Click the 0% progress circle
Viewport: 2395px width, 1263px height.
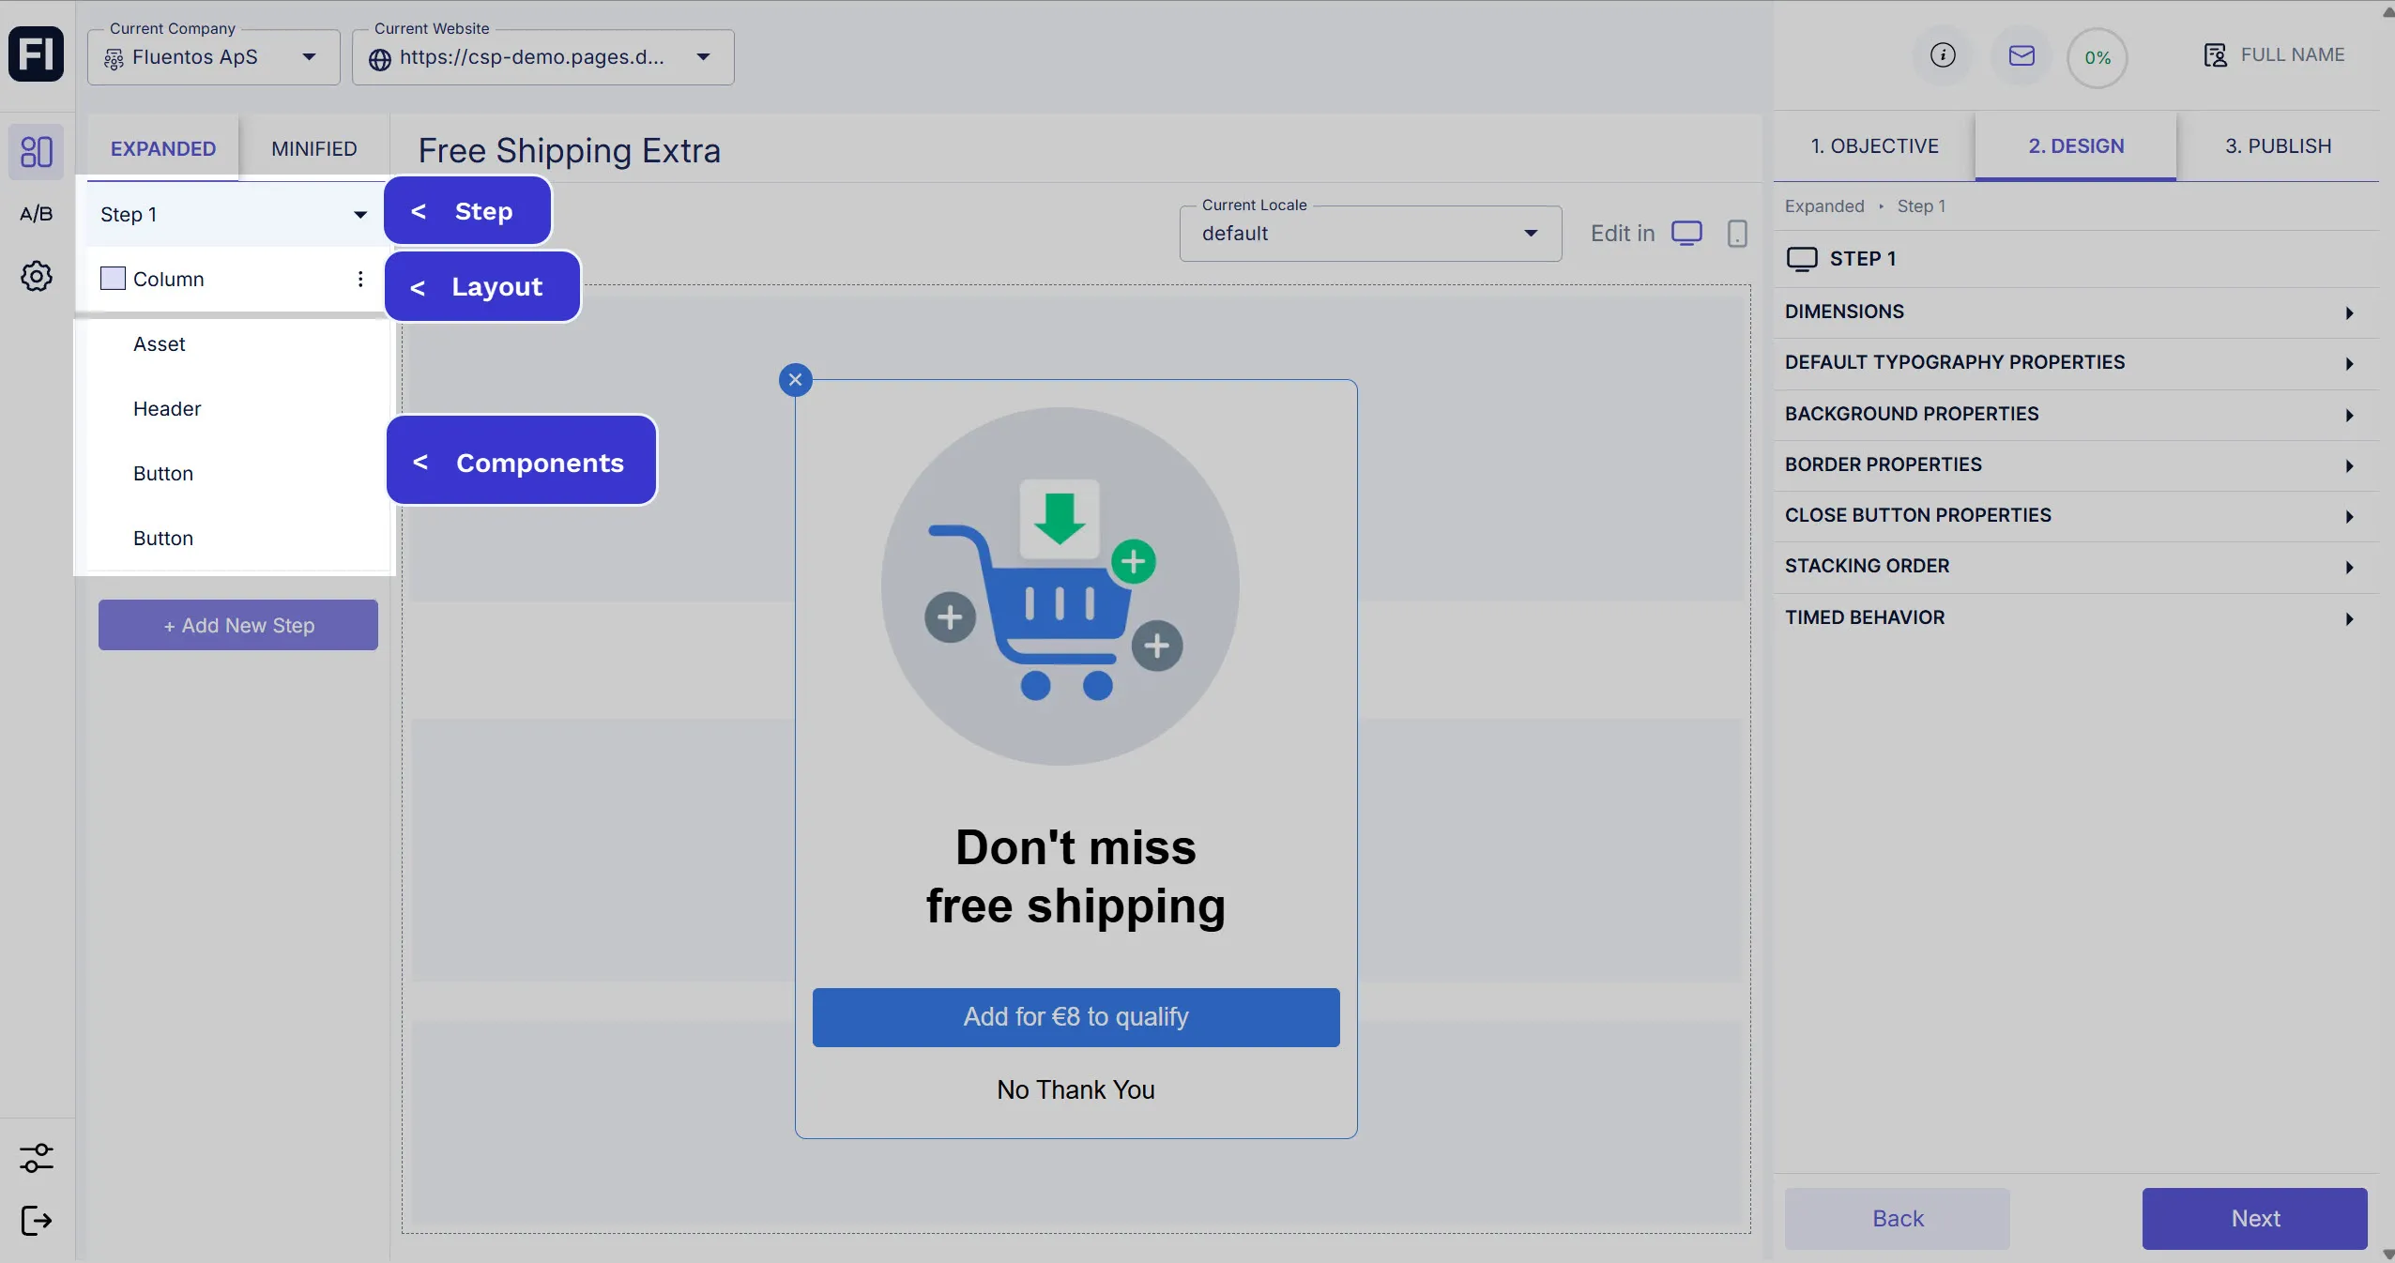point(2097,58)
